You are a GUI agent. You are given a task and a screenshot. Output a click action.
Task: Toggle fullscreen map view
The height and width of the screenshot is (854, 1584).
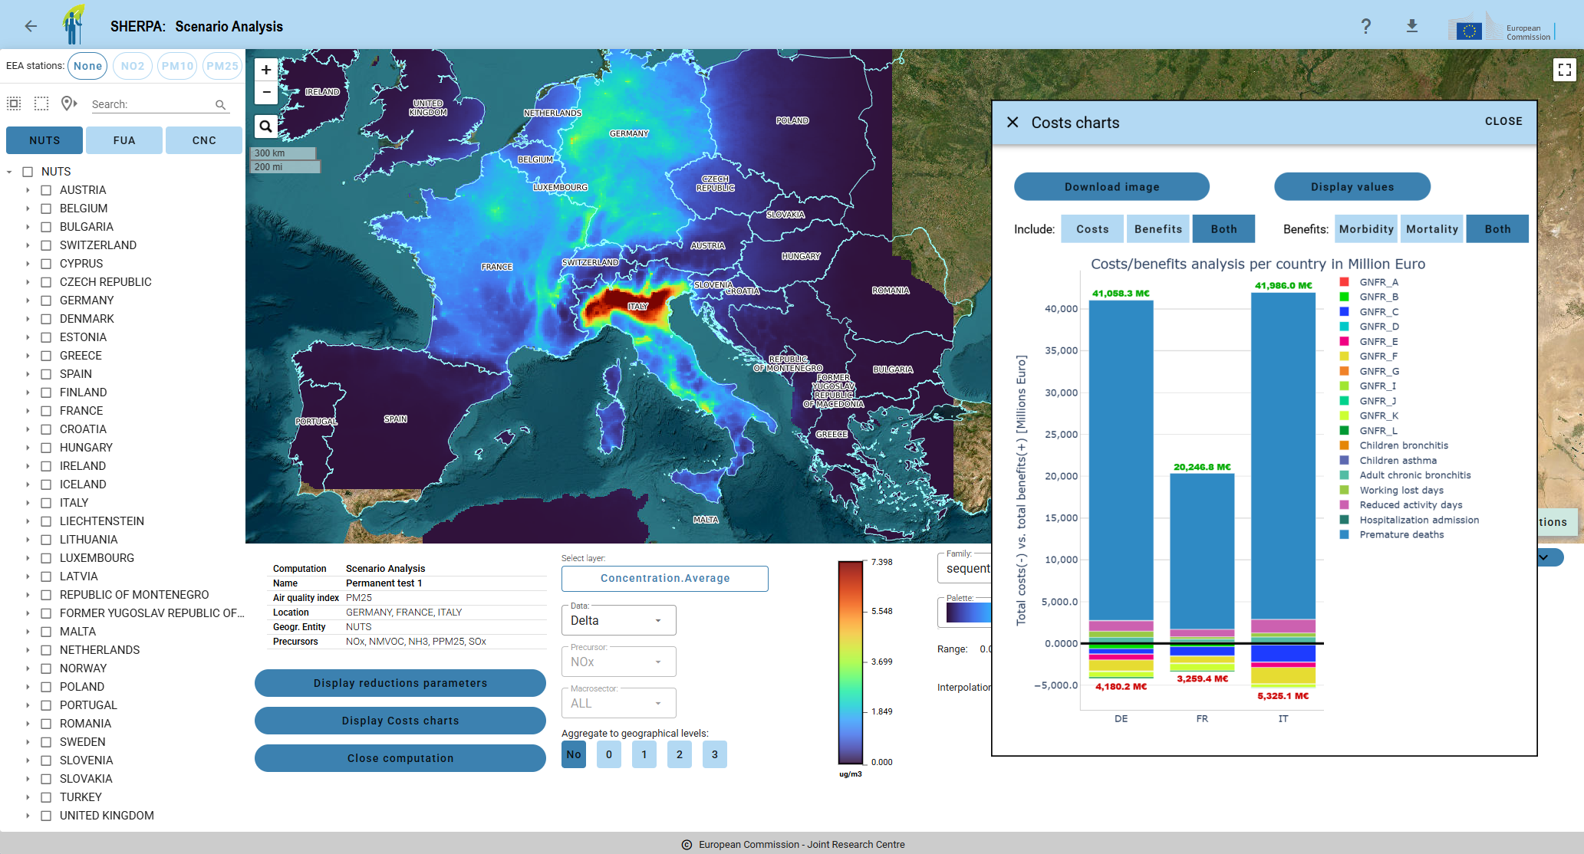(x=1565, y=70)
